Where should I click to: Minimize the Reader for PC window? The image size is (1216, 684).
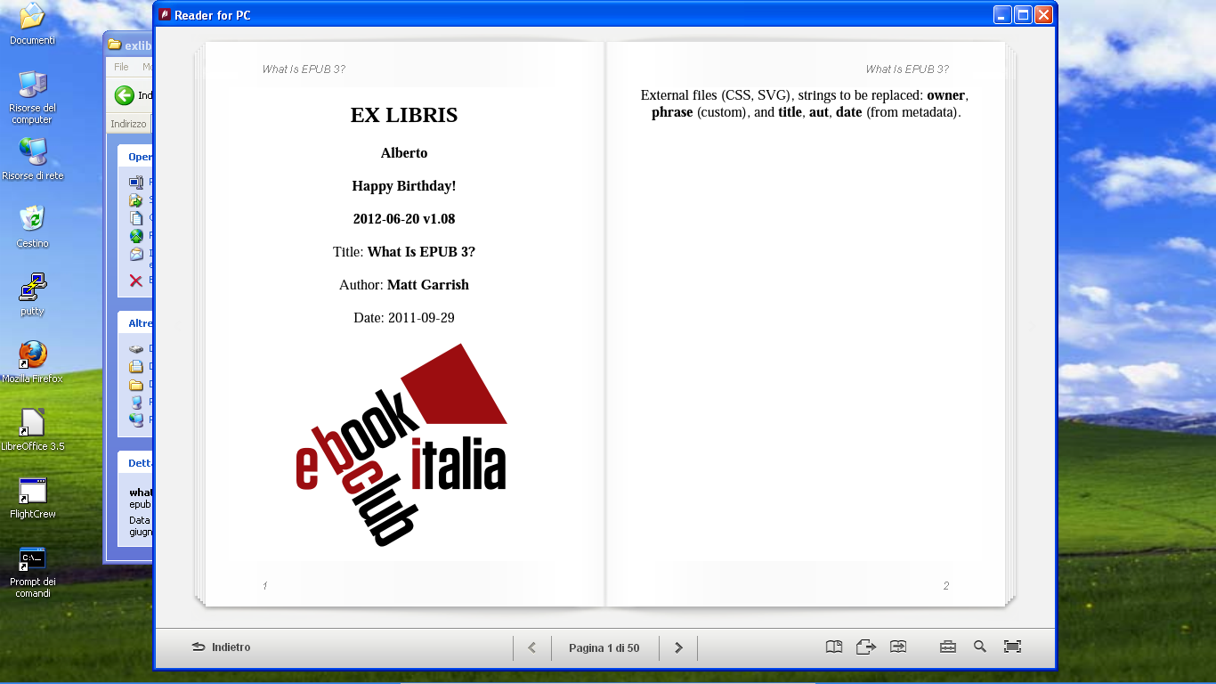pos(1003,14)
